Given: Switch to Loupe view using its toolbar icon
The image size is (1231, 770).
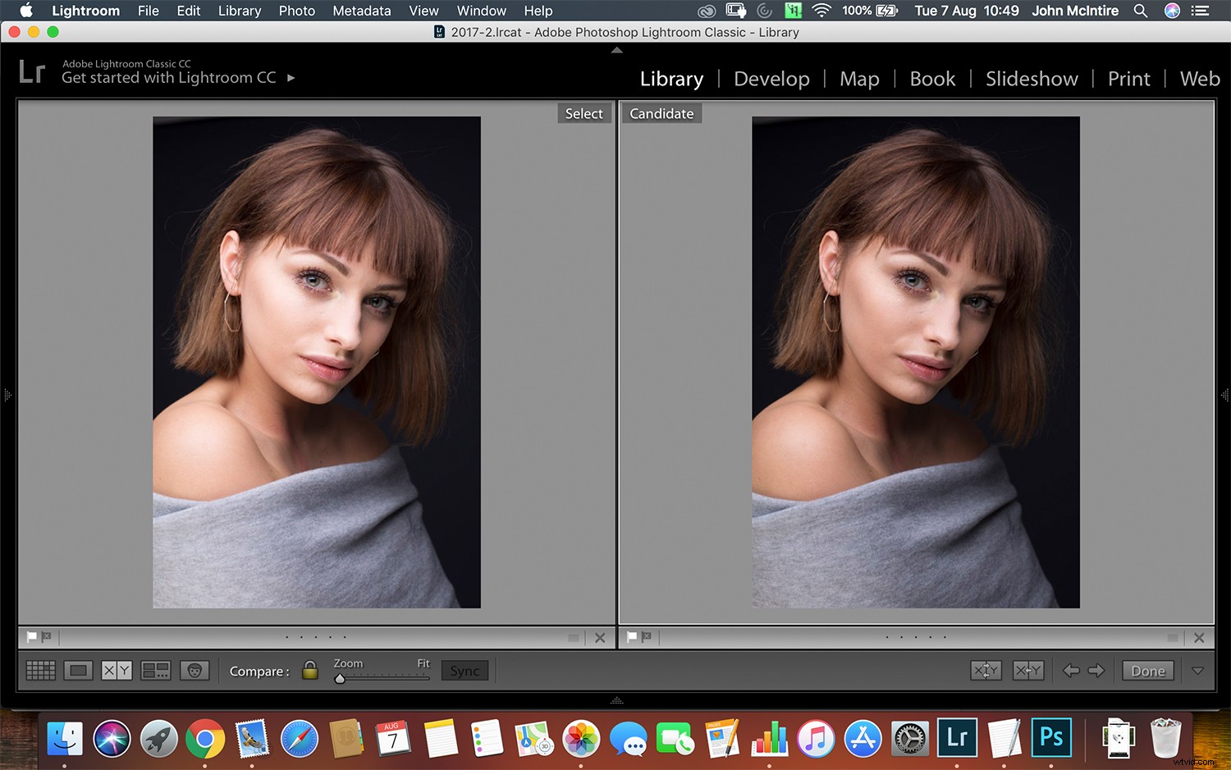Looking at the screenshot, I should (79, 670).
